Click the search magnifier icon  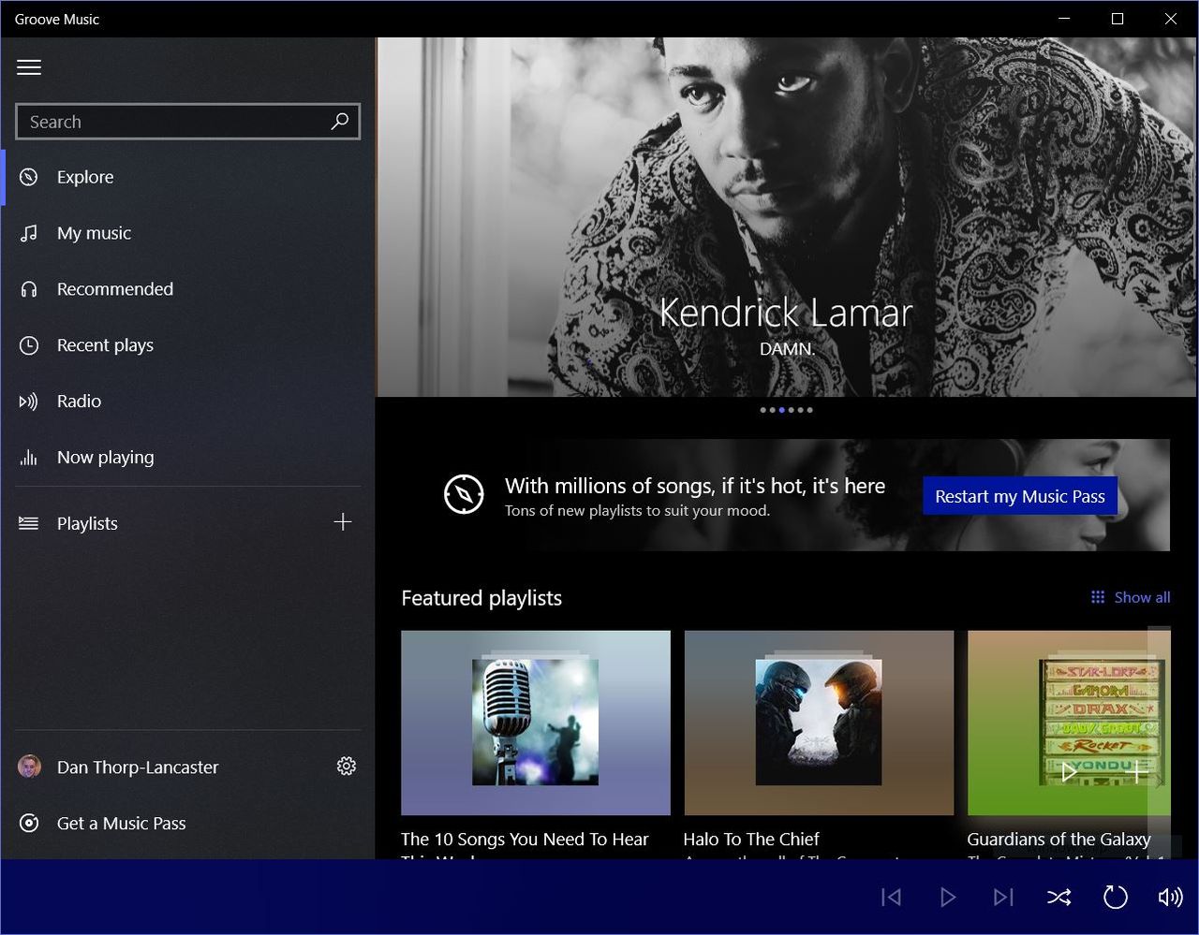click(340, 121)
